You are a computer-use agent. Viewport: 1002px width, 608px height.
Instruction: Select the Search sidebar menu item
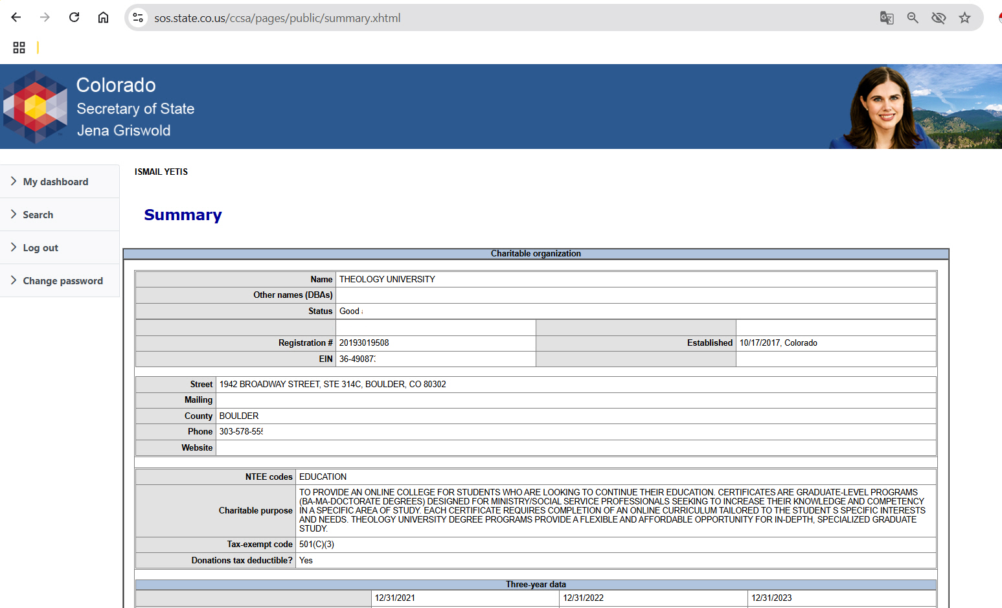pyautogui.click(x=38, y=215)
